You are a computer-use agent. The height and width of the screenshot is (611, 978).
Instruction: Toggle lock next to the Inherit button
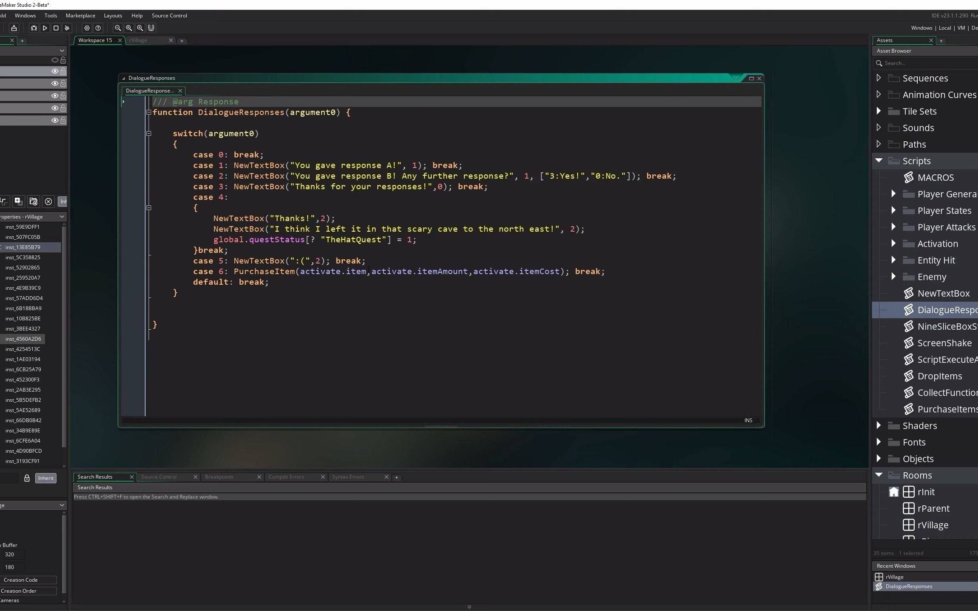[27, 478]
